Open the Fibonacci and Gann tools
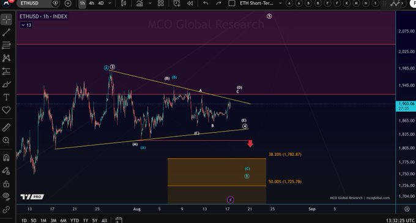This screenshot has height=223, width=416. [x=6, y=45]
